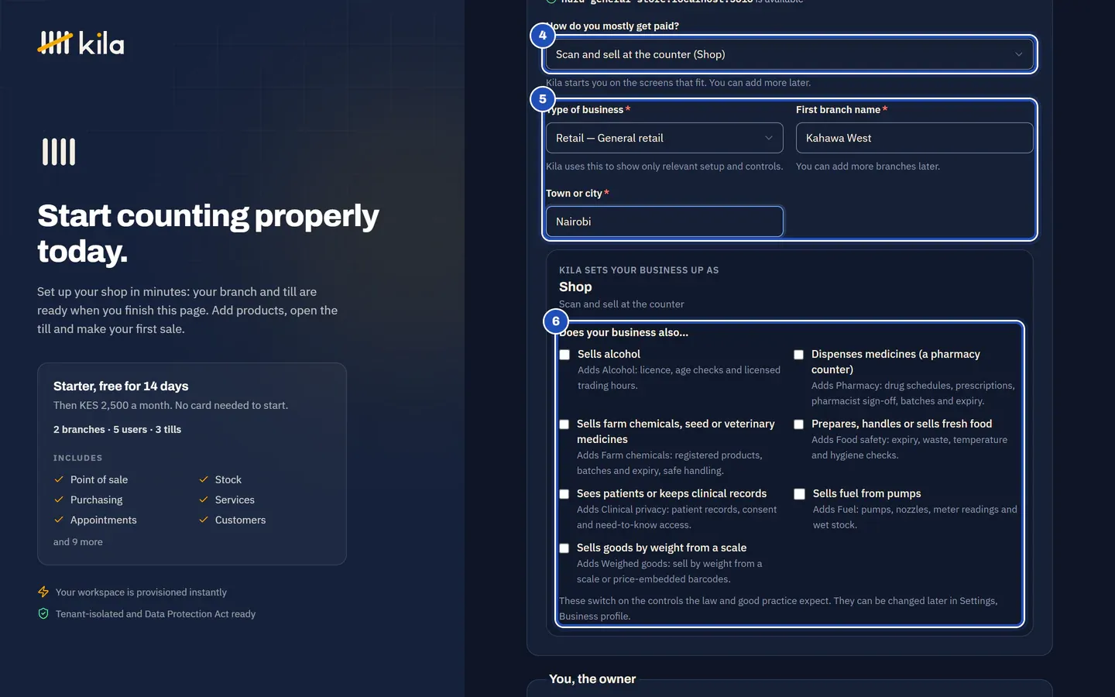This screenshot has height=697, width=1115.
Task: Click the 'Shop' setup heading
Action: click(575, 287)
